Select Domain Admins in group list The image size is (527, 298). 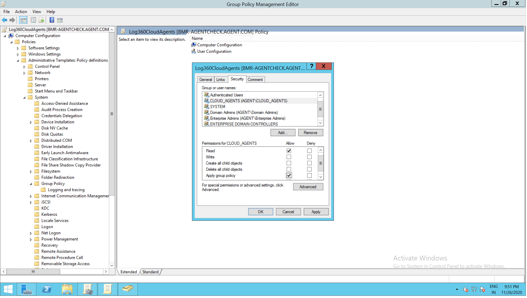(x=244, y=113)
